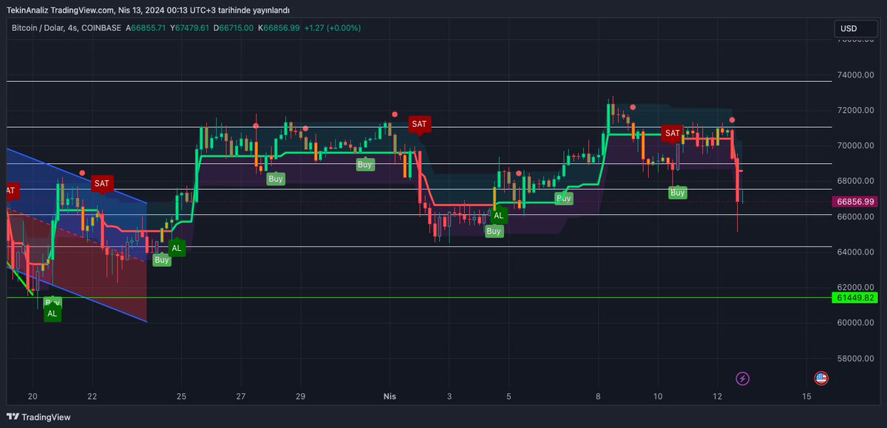Click the TekinAnaliz publish header text
Screen dimensions: 887x428
(x=148, y=10)
